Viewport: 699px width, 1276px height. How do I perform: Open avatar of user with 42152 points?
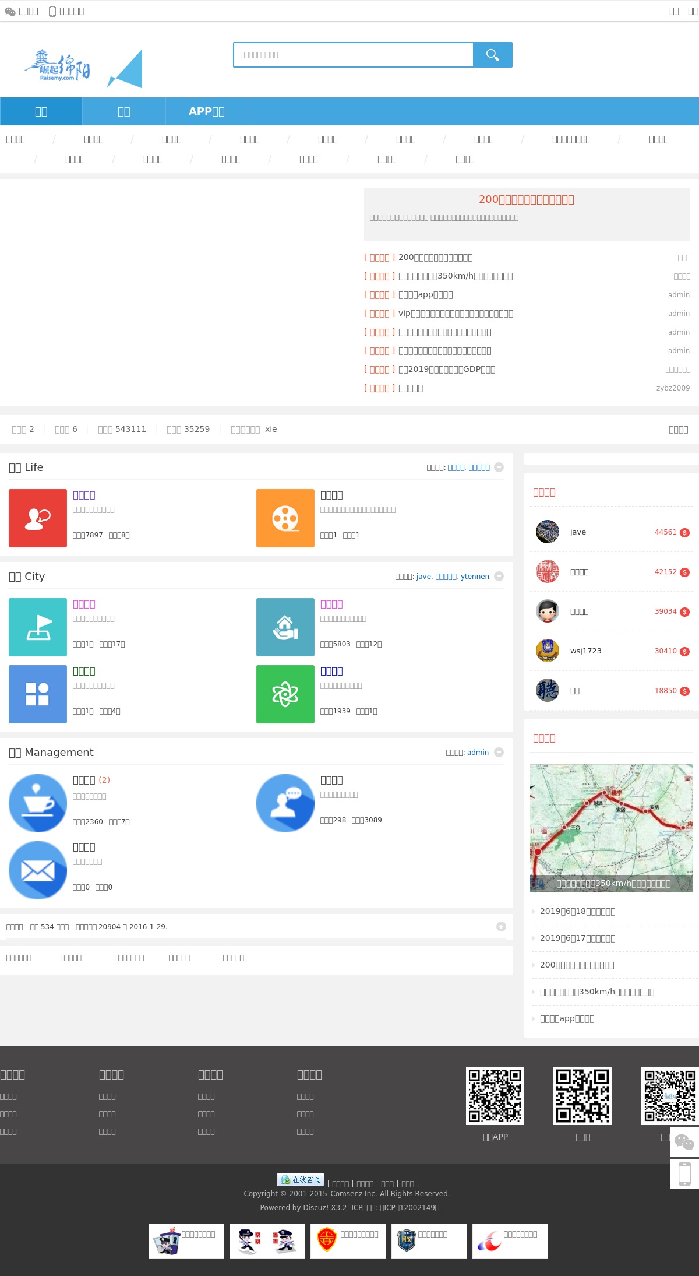coord(548,571)
